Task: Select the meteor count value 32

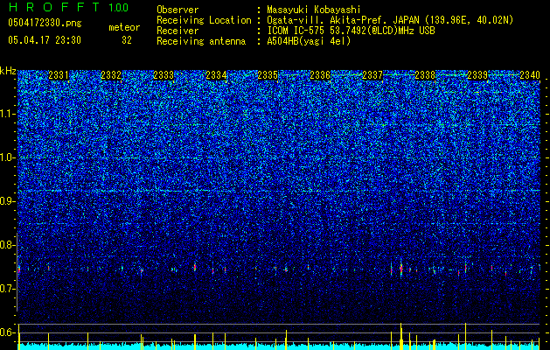Action: pos(127,40)
